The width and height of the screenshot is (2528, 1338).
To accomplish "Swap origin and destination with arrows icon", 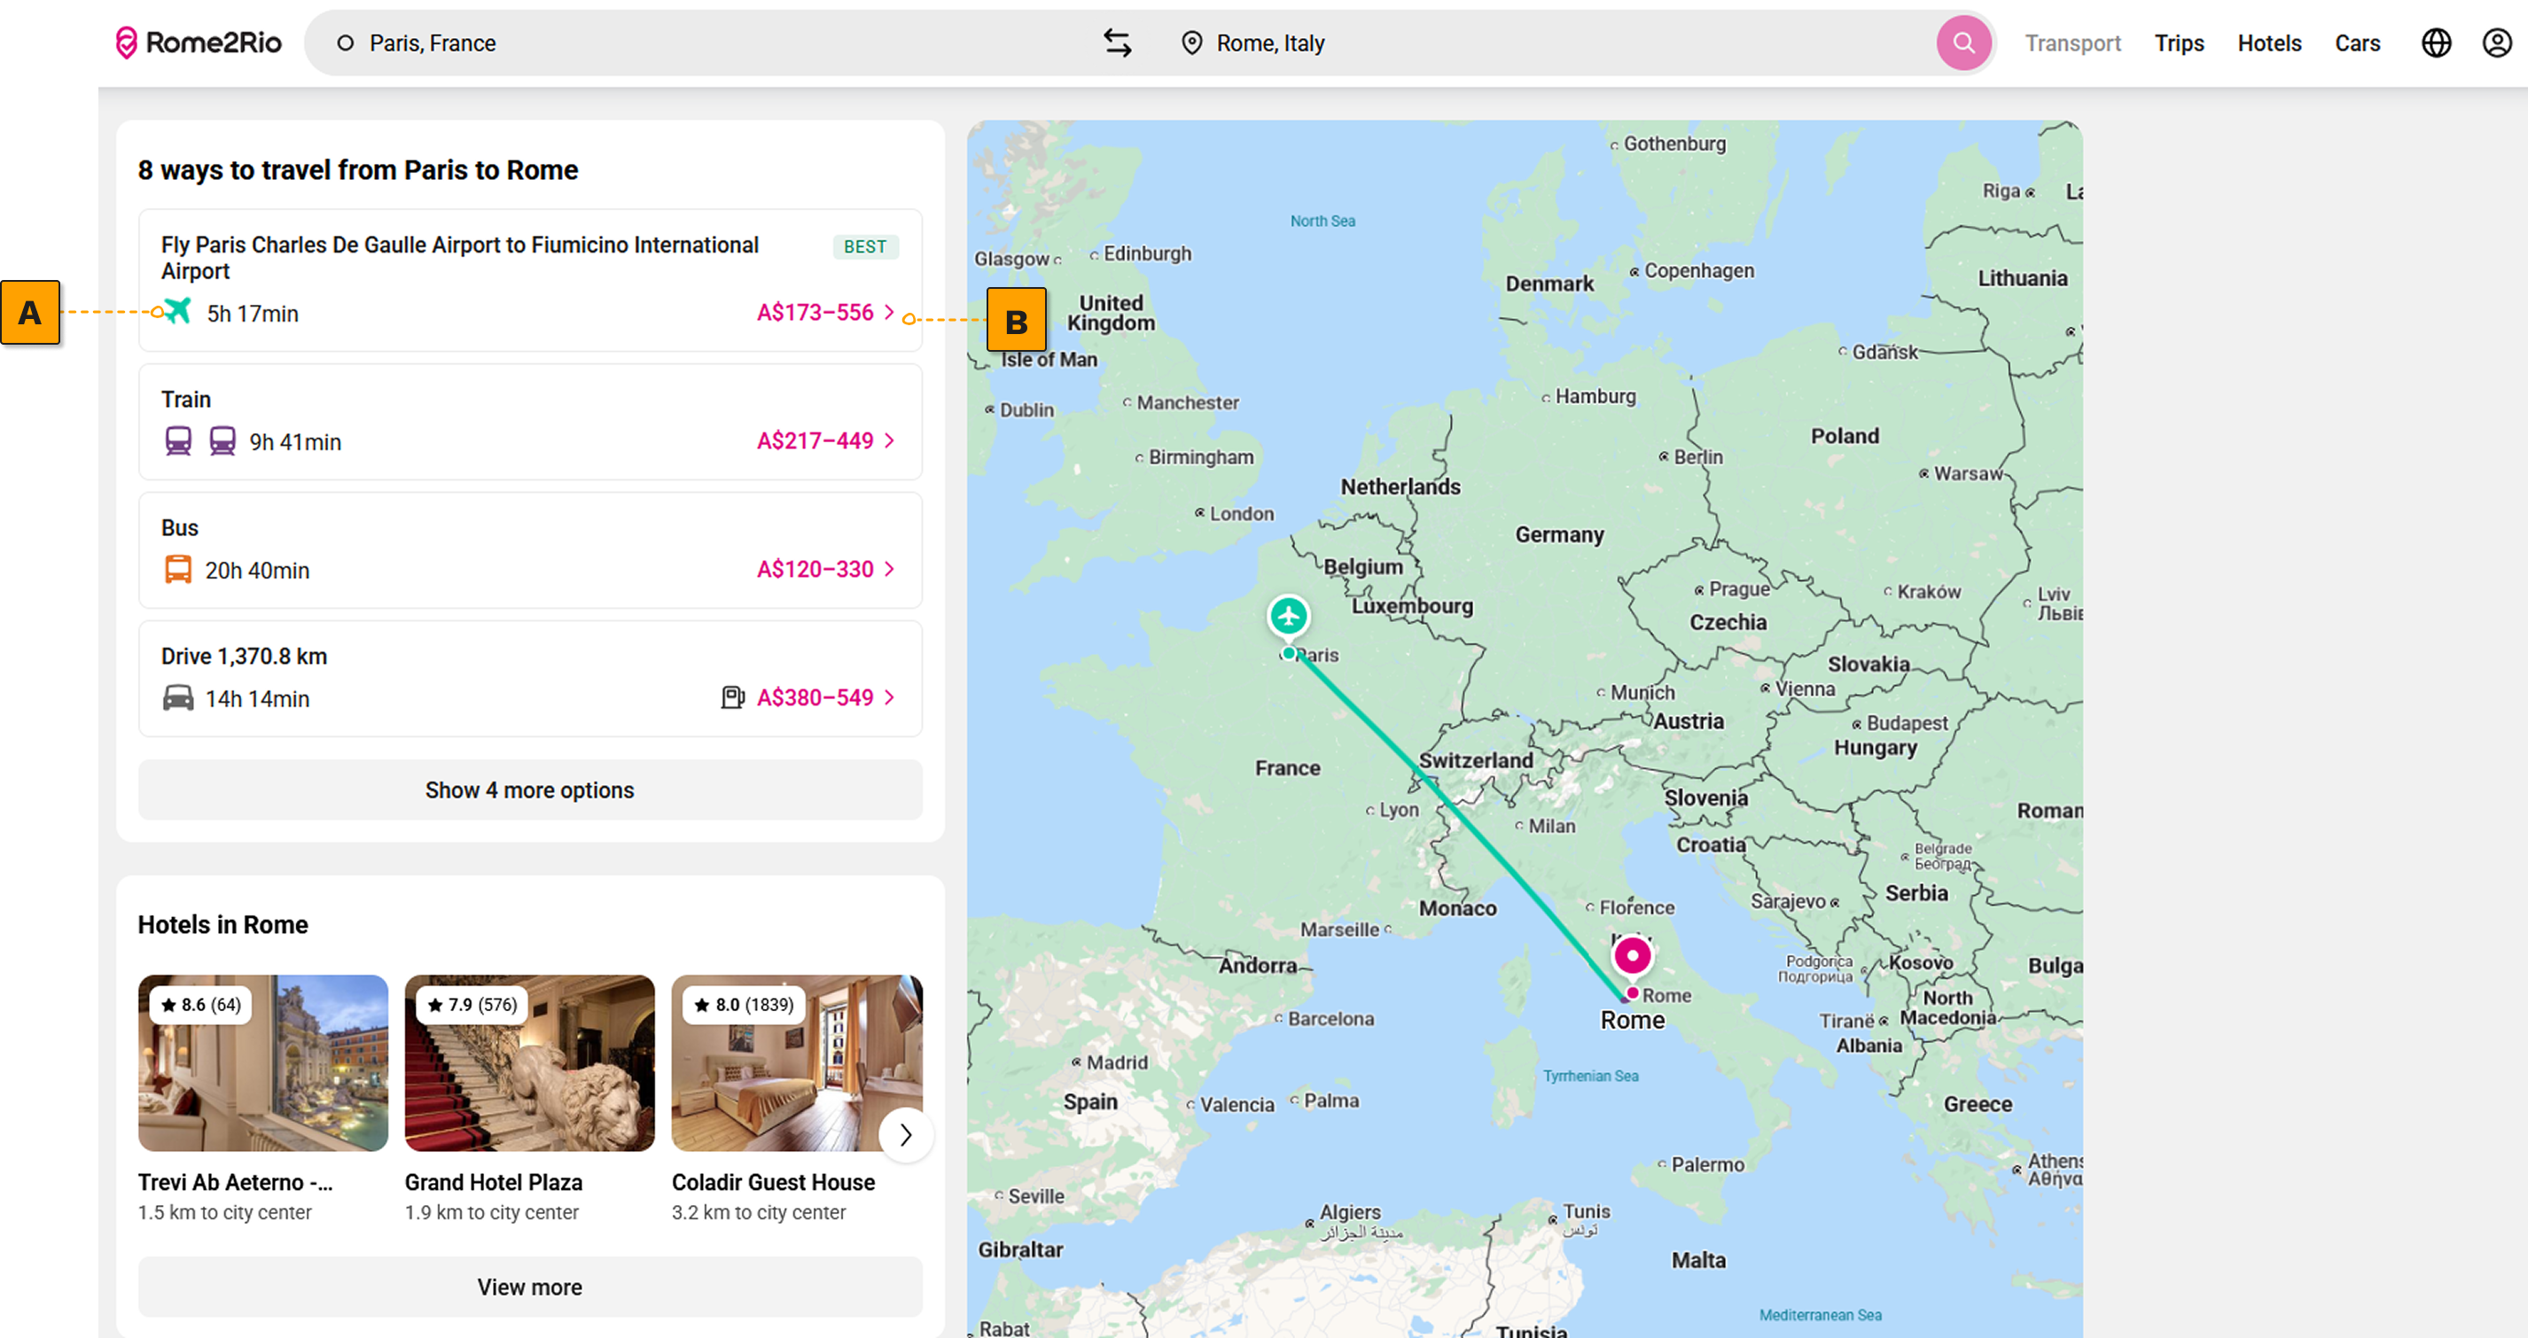I will pyautogui.click(x=1117, y=43).
